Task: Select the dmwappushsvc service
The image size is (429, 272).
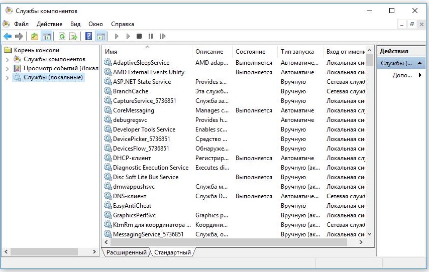Action: [134, 187]
